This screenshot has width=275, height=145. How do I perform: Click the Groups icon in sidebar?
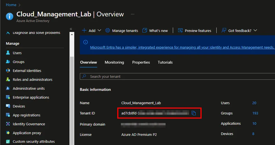[8, 62]
